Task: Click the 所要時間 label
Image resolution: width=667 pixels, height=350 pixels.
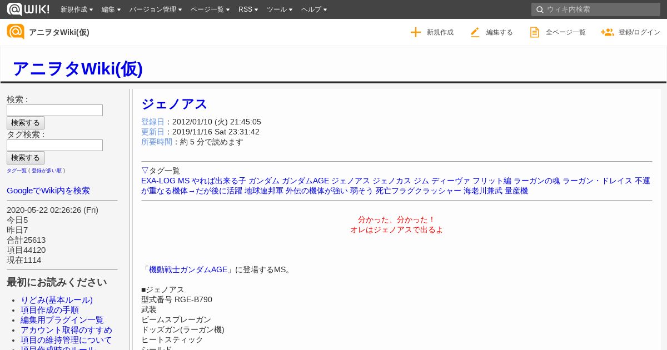Action: (x=157, y=142)
